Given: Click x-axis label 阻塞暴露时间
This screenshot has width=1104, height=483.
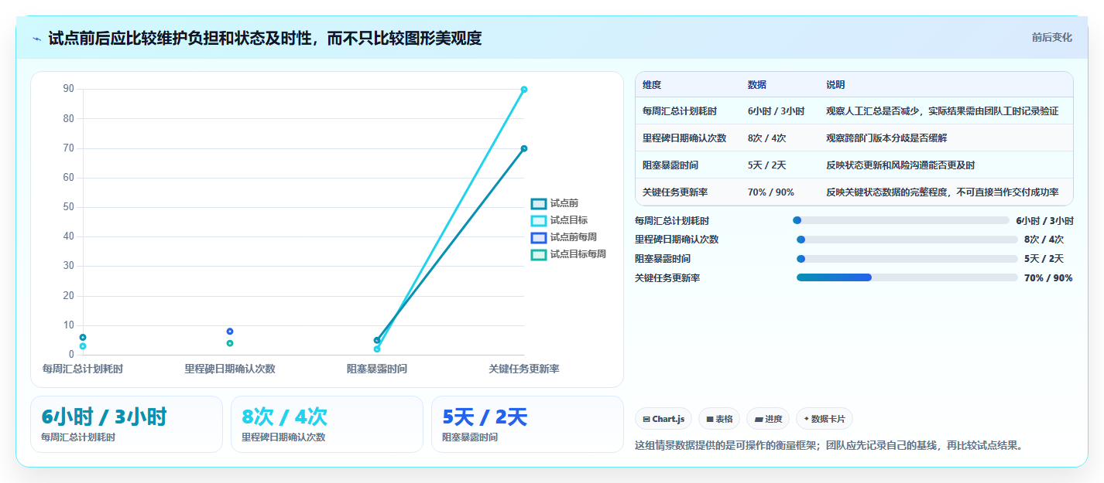Looking at the screenshot, I should click(x=377, y=369).
